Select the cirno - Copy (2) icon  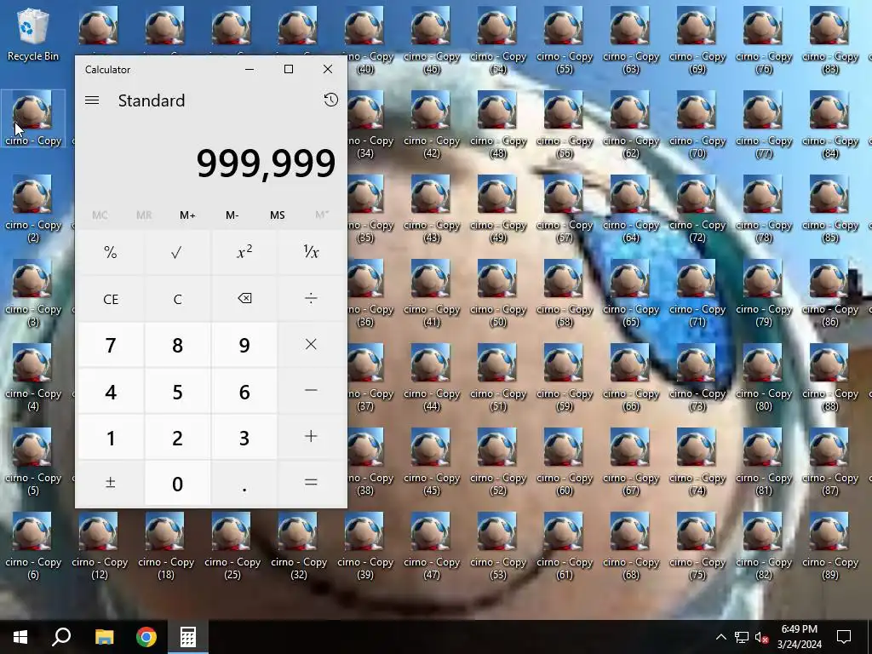[33, 209]
